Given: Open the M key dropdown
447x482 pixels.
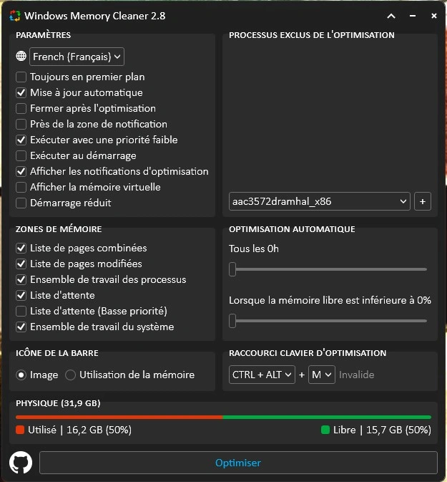Looking at the screenshot, I should [x=322, y=375].
